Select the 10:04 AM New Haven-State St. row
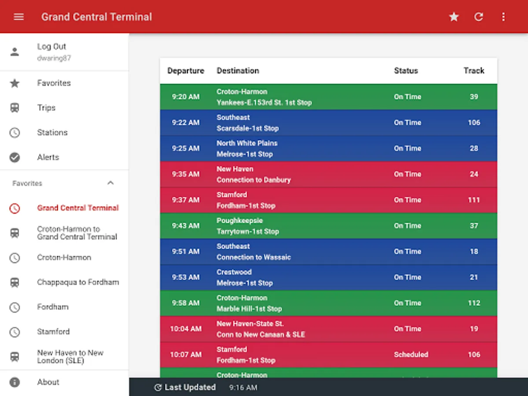 [x=328, y=329]
